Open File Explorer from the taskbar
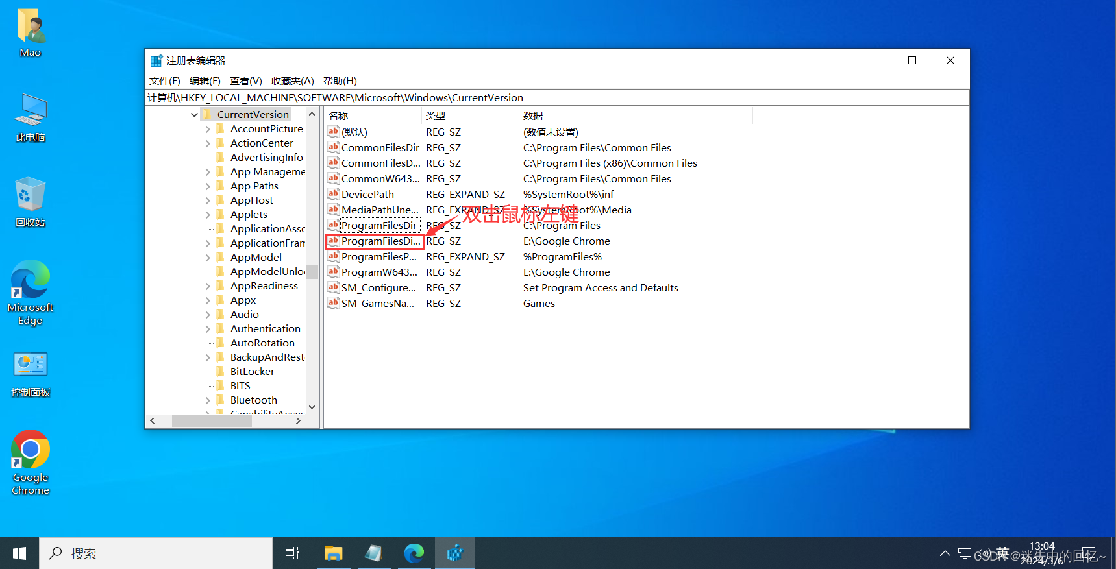 click(333, 553)
